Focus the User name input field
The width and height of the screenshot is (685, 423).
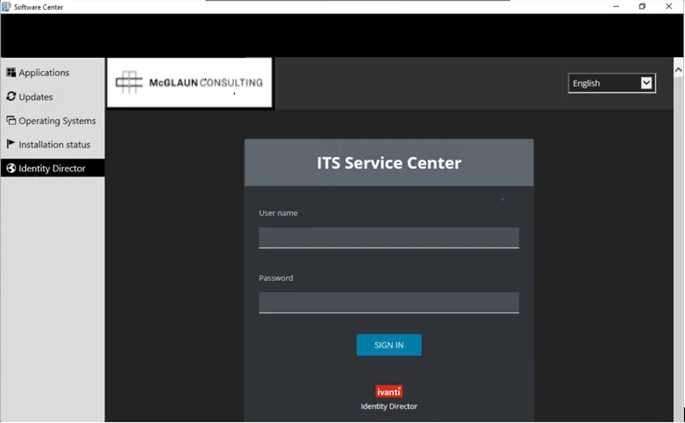click(x=389, y=237)
